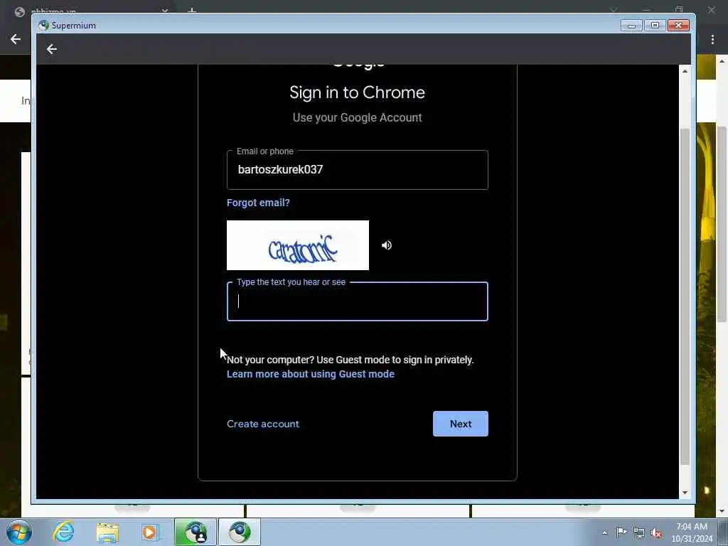Click the dialog scrollbar's down arrow
The height and width of the screenshot is (546, 728).
tap(685, 493)
